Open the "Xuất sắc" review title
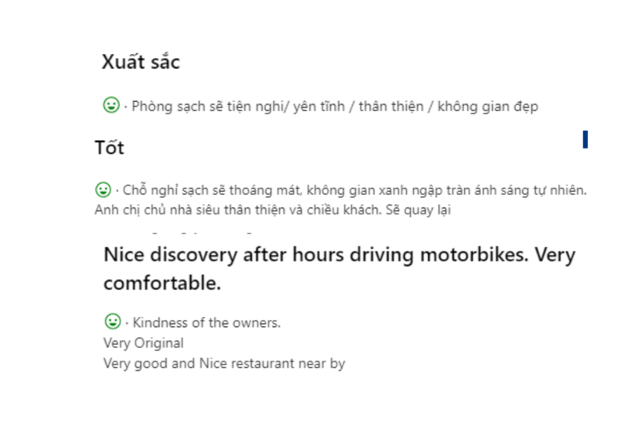Image resolution: width=626 pixels, height=435 pixels. click(141, 63)
